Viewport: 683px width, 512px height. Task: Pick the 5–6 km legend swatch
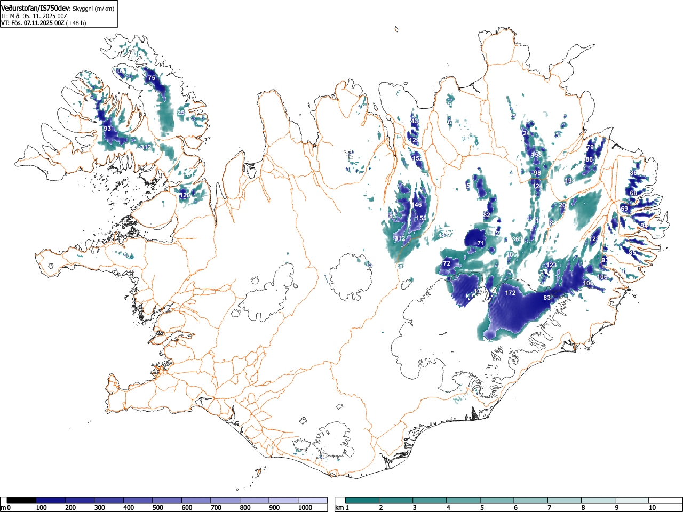[498, 500]
